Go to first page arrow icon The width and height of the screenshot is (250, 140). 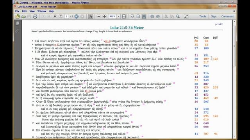pyautogui.click(x=43, y=16)
